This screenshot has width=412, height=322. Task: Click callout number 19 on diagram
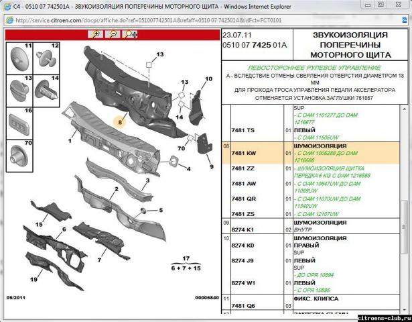33,279
